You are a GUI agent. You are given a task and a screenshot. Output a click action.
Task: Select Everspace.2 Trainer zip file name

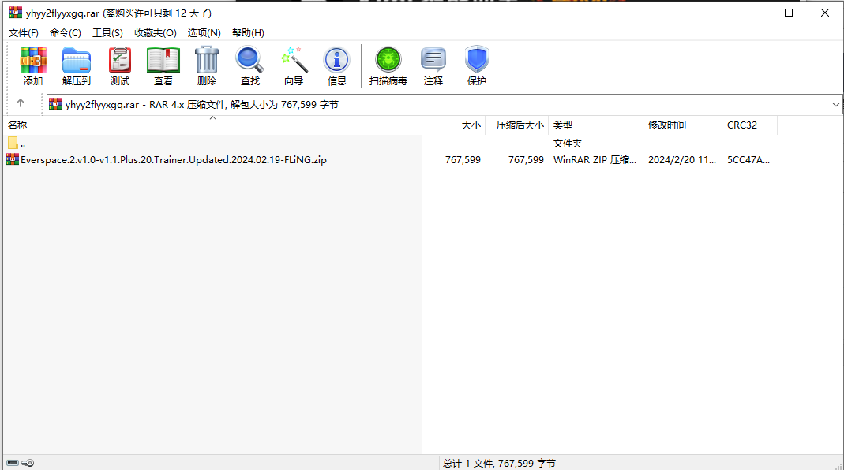tap(174, 160)
